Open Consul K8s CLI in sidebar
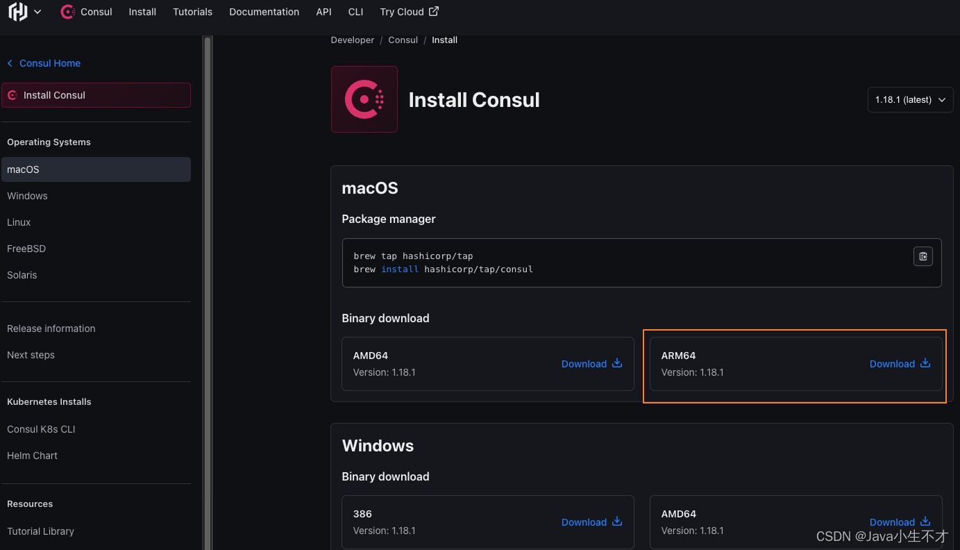 click(41, 429)
